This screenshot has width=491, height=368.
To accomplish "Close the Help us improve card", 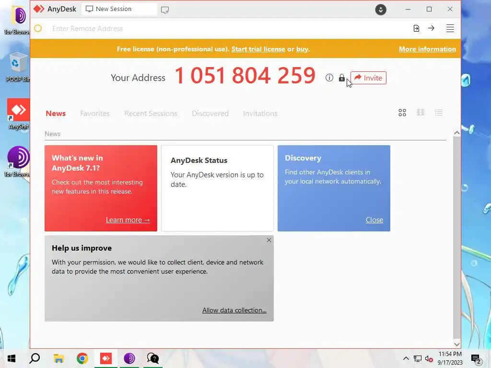I will tap(269, 240).
